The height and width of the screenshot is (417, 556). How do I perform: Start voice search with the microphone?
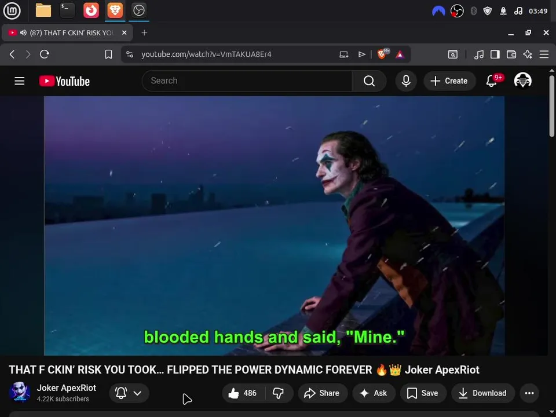click(x=406, y=81)
